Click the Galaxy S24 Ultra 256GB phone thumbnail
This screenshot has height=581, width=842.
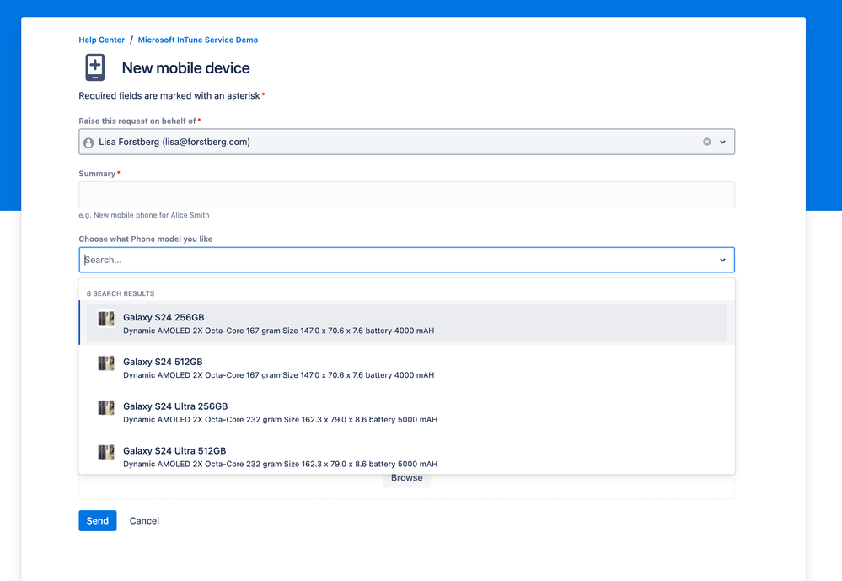(x=106, y=408)
